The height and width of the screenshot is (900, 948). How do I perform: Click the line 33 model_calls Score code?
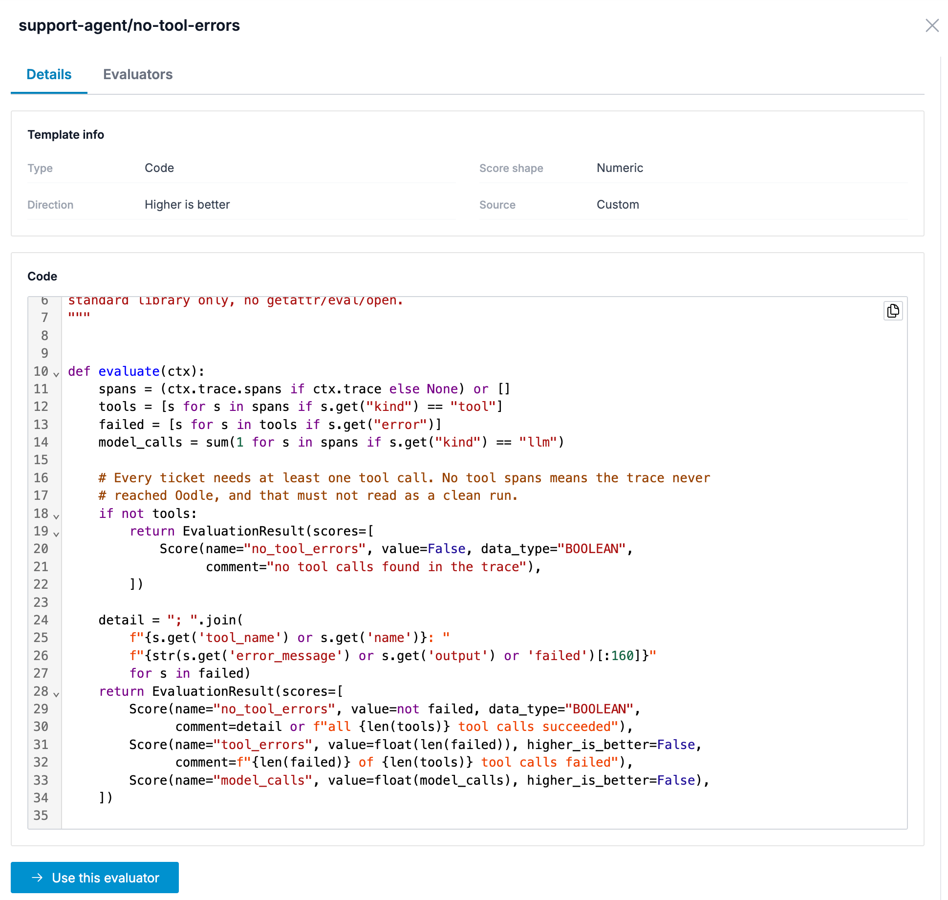419,780
